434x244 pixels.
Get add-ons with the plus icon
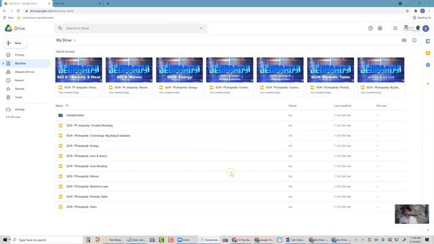[428, 83]
